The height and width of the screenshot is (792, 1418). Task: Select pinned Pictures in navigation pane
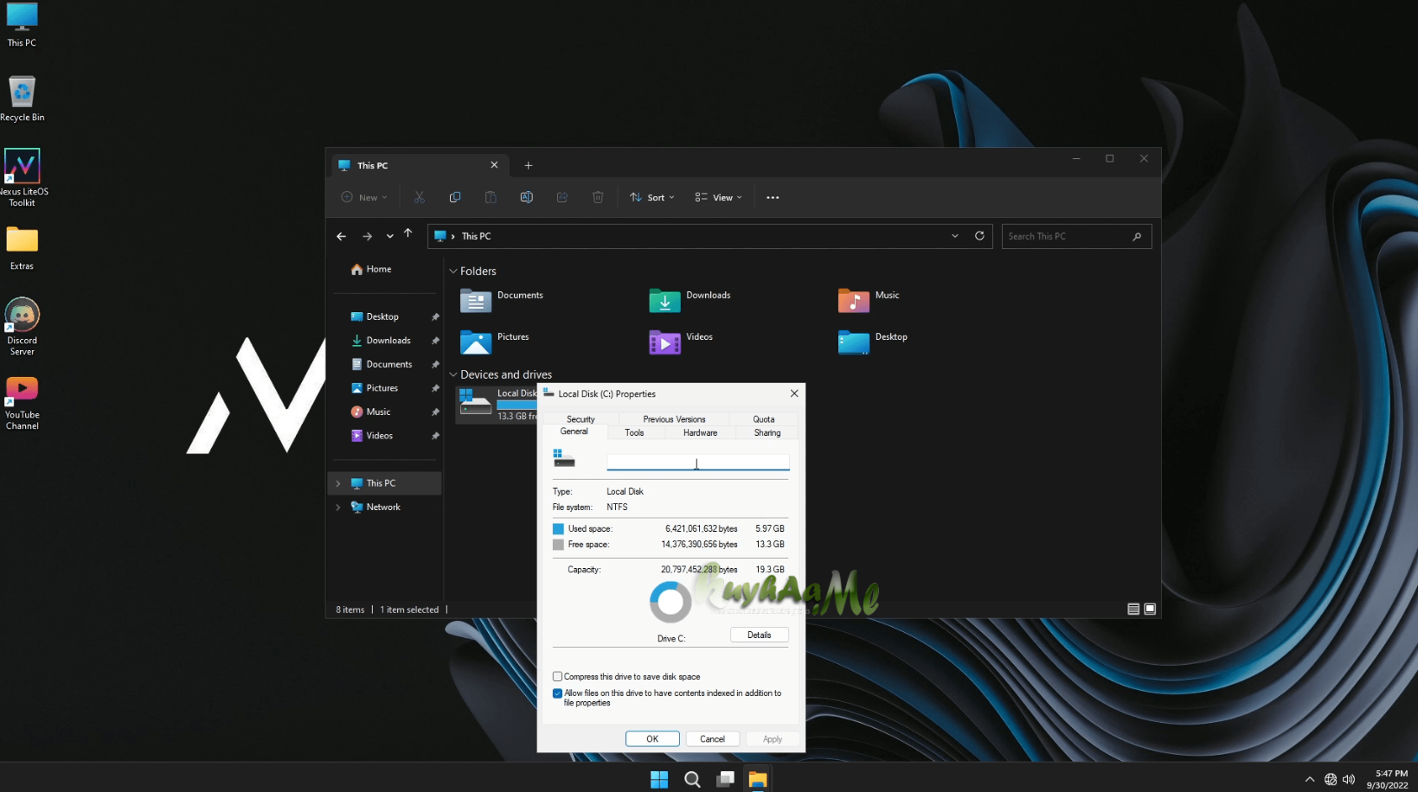tap(375, 388)
